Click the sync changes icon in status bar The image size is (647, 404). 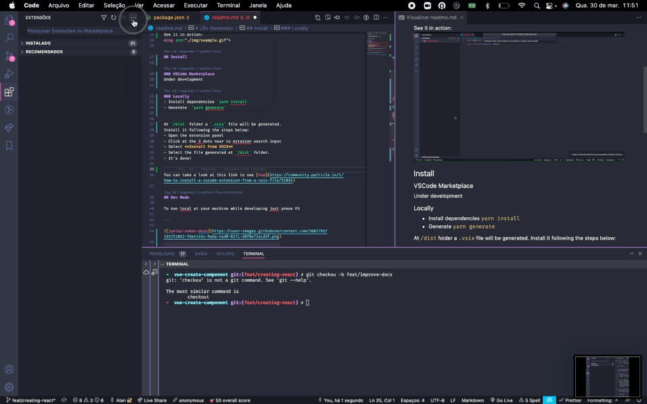pos(64,400)
